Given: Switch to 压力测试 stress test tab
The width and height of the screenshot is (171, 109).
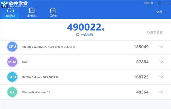Looking at the screenshot, I should coord(32,12).
